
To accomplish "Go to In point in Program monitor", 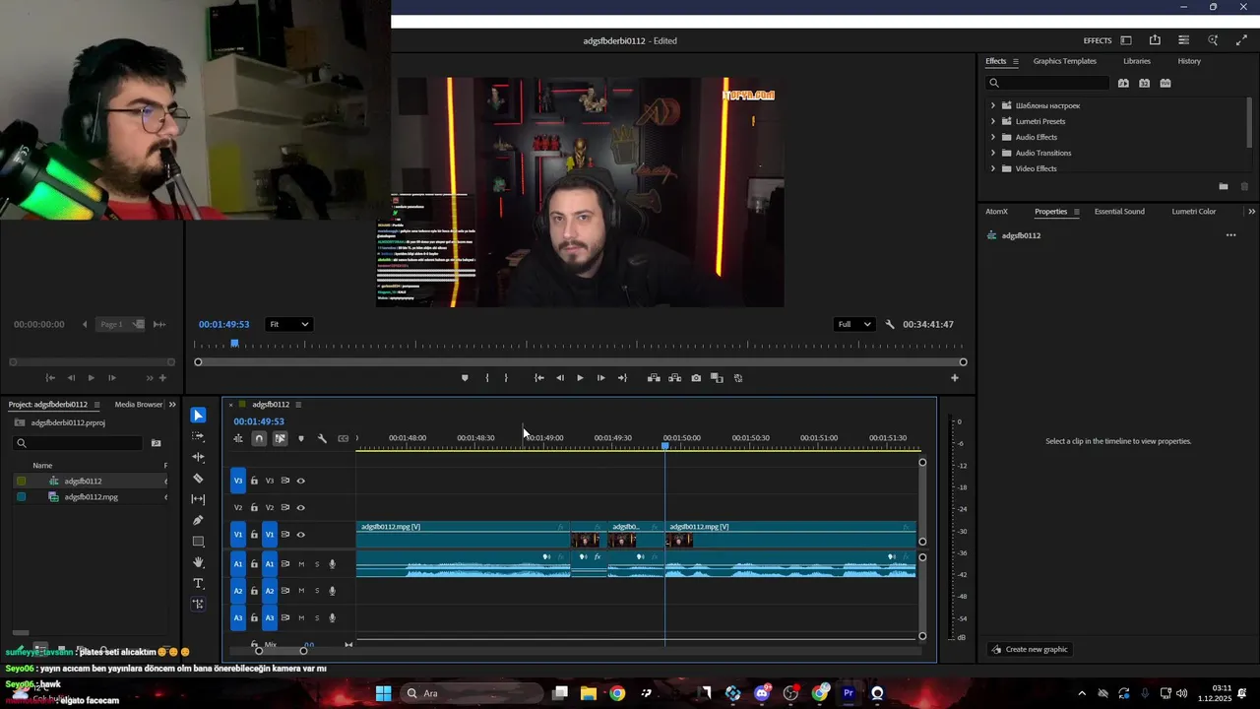I will (x=538, y=378).
